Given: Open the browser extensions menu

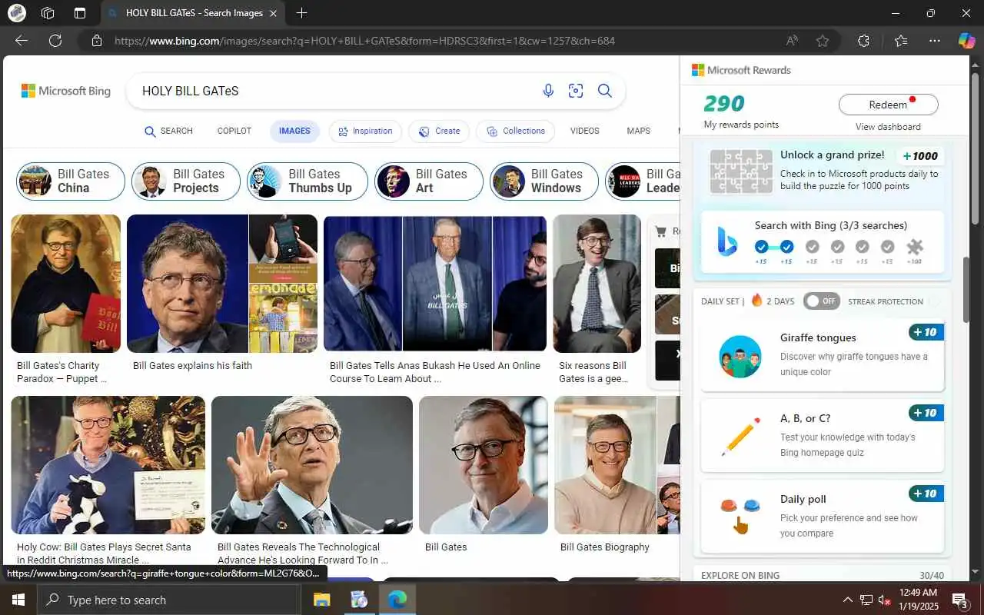Looking at the screenshot, I should point(863,41).
